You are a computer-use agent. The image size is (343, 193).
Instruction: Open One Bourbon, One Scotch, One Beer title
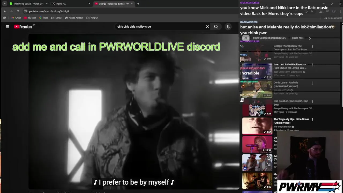click(x=291, y=103)
